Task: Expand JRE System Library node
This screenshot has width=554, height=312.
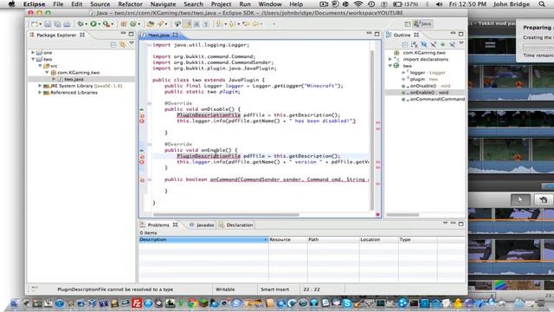Action: (40, 86)
